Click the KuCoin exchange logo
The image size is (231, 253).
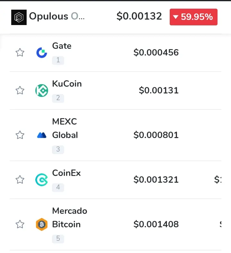42,91
